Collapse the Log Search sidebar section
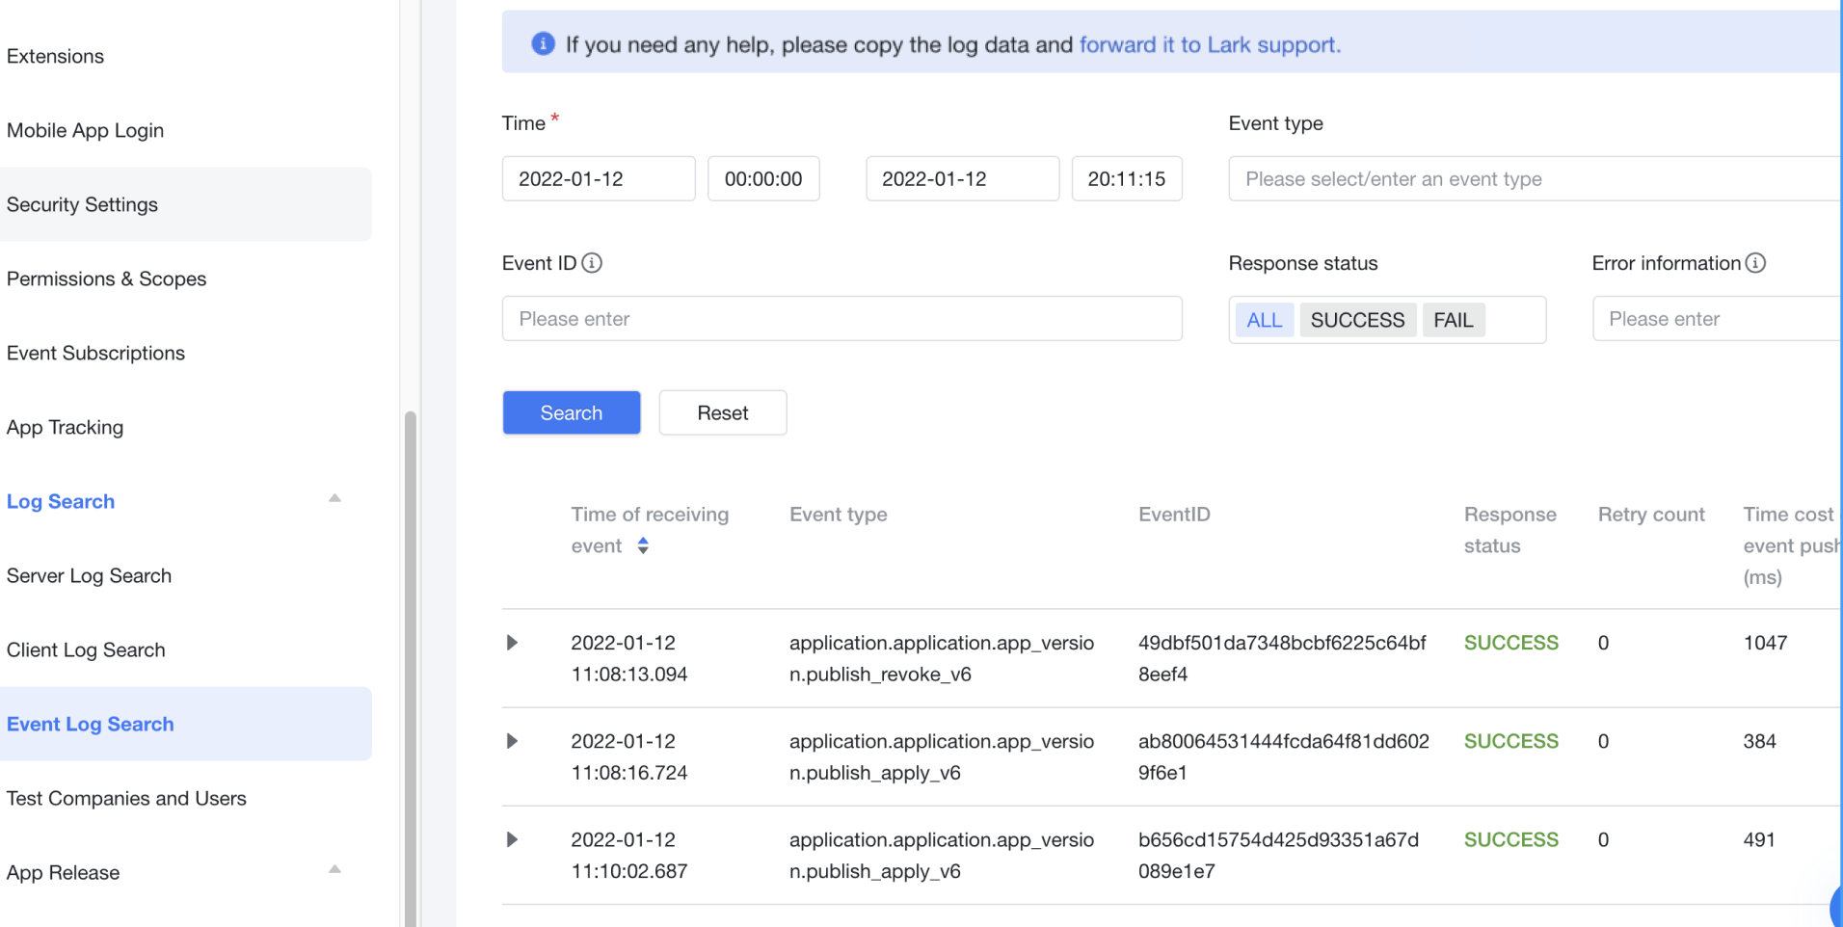Viewport: 1843px width, 927px height. coord(334,499)
